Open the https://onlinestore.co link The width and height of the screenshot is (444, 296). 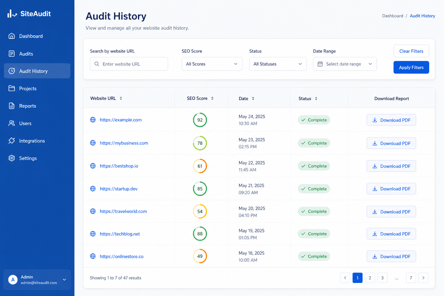[x=121, y=256]
